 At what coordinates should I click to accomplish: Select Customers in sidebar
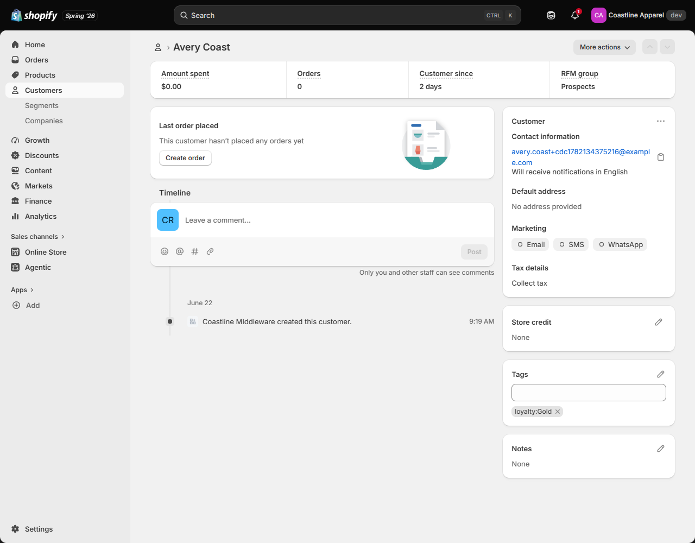tap(65, 90)
